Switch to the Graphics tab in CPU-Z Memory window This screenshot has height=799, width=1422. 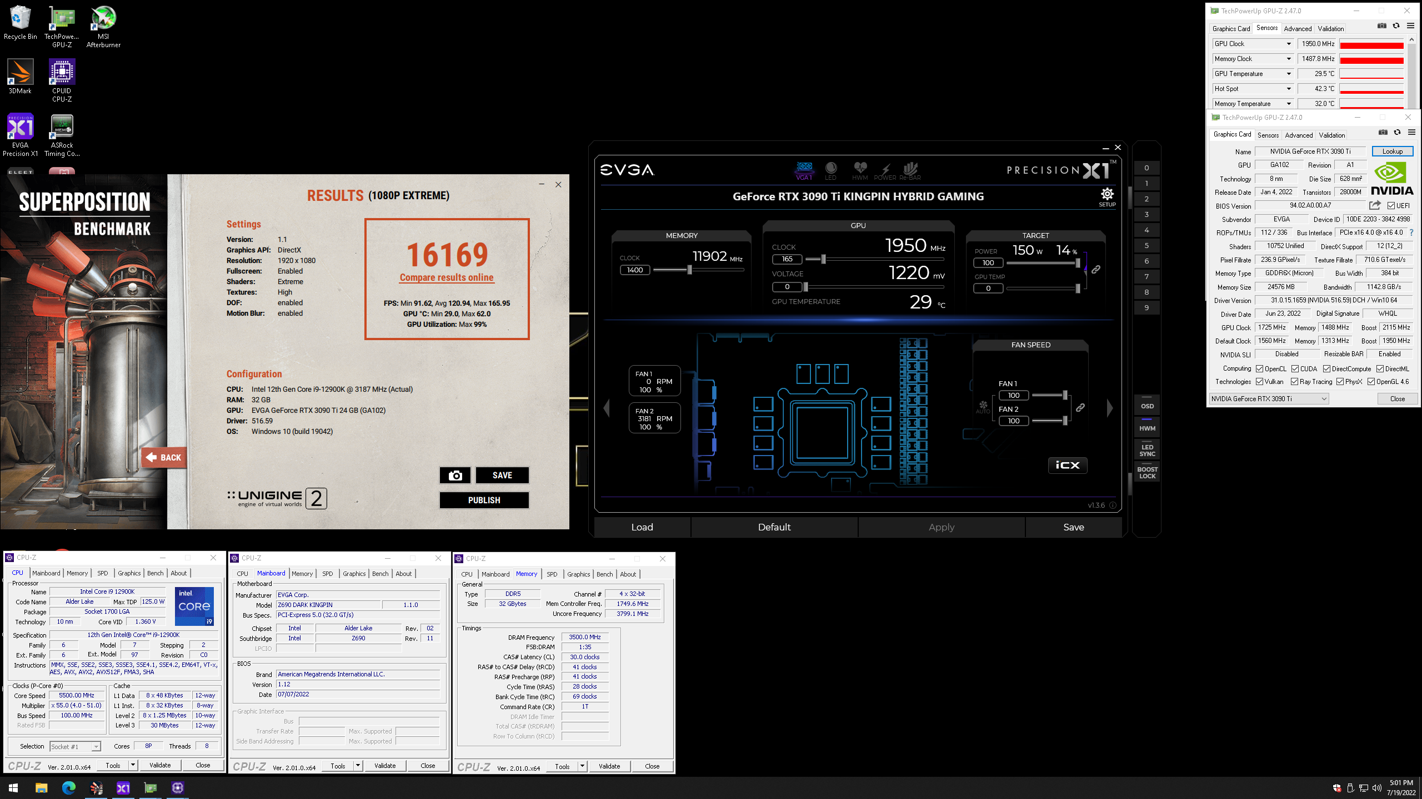(x=579, y=574)
